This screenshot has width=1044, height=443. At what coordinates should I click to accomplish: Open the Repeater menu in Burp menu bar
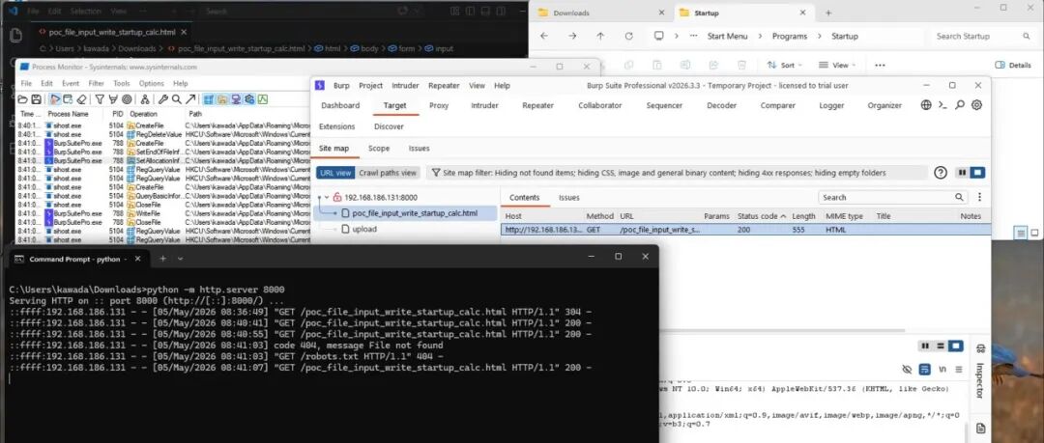pos(444,85)
